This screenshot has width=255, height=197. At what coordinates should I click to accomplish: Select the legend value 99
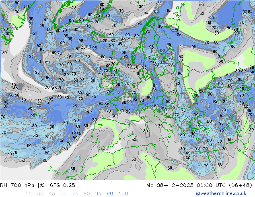(110, 193)
